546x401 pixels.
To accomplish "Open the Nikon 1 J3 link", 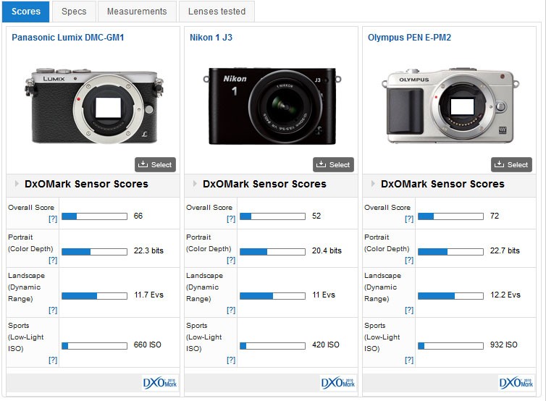I will (211, 38).
